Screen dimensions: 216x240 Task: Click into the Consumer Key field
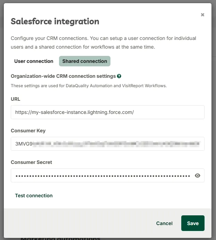pyautogui.click(x=108, y=144)
